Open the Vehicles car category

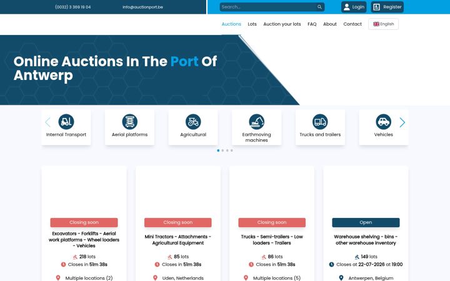(x=384, y=127)
